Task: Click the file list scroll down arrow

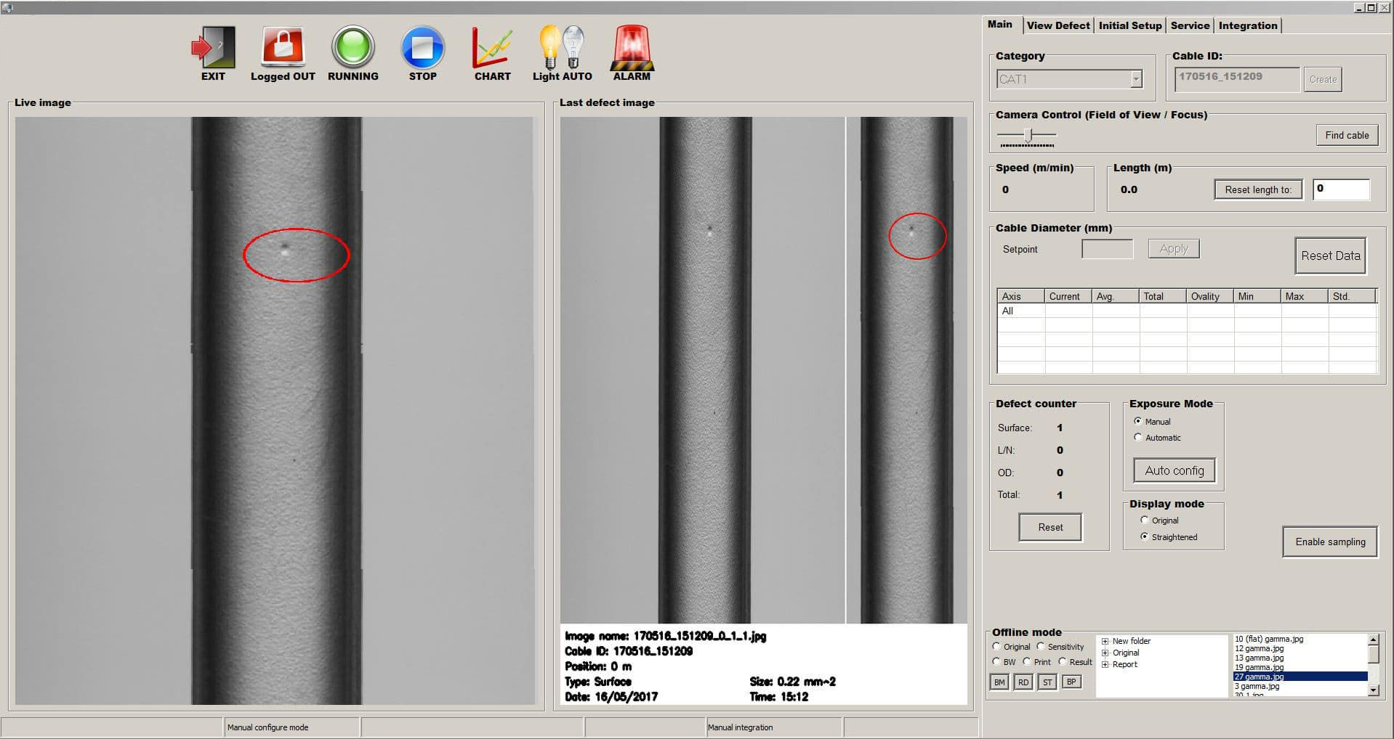Action: point(1374,691)
